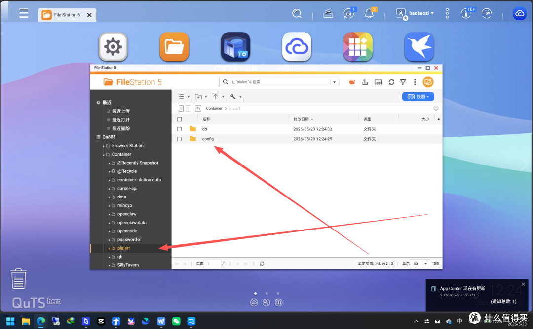Open the information icon with 10+ badge
This screenshot has width=533, height=329.
tap(466, 13)
